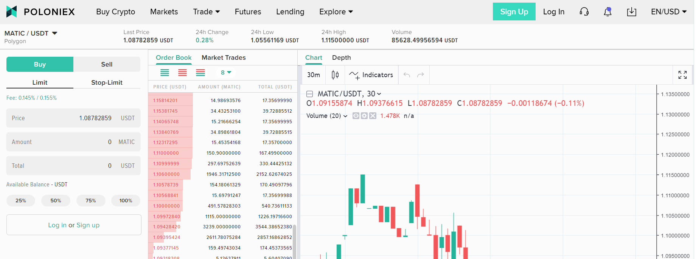Viewport: 696px width, 259px height.
Task: Open candlestick chart style selector
Action: (x=335, y=75)
